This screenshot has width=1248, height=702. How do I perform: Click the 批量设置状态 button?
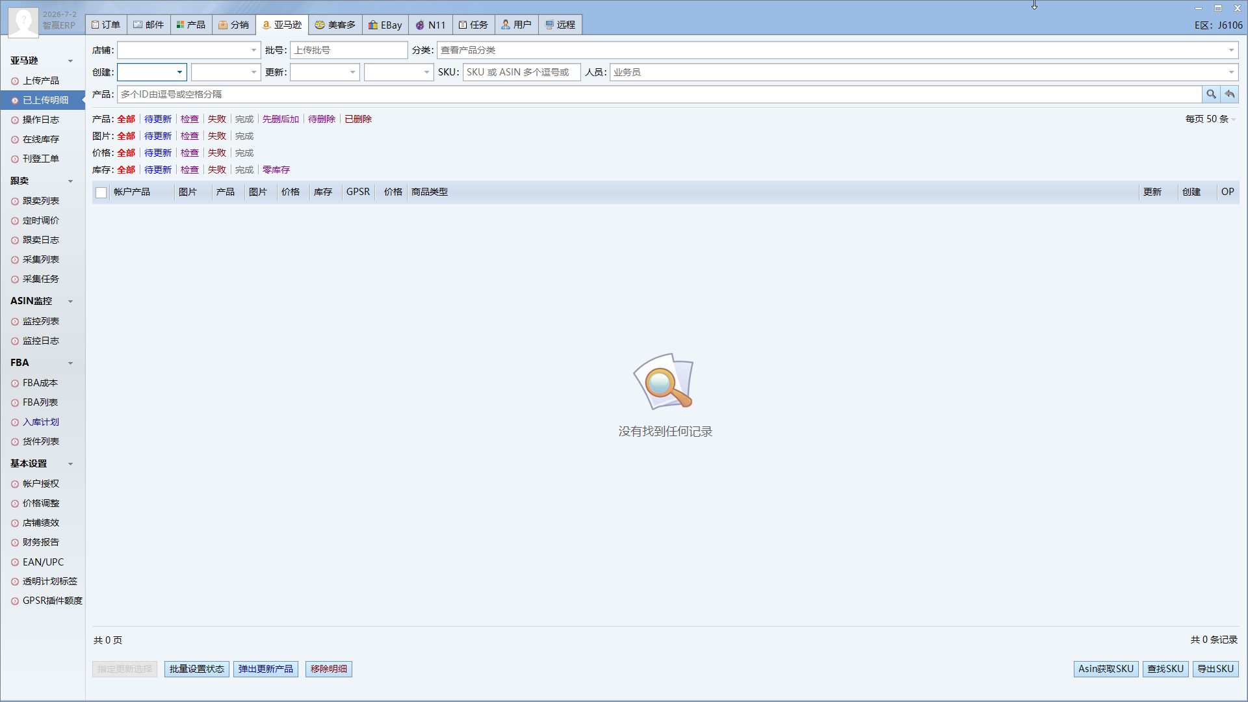(x=197, y=669)
